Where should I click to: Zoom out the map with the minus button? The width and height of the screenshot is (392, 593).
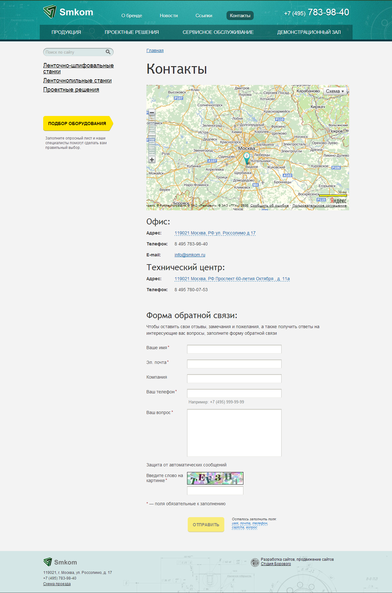pyautogui.click(x=152, y=113)
